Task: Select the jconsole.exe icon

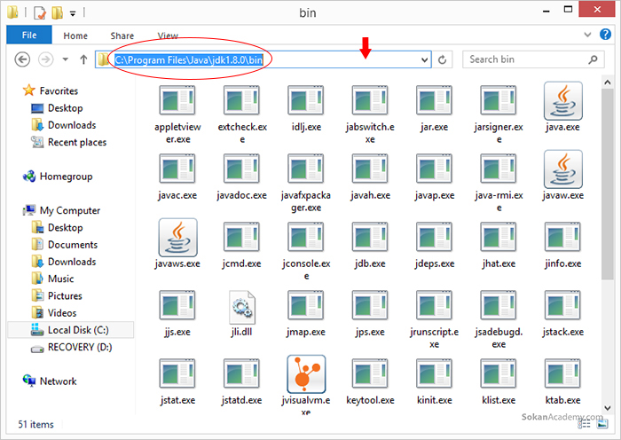Action: [305, 237]
